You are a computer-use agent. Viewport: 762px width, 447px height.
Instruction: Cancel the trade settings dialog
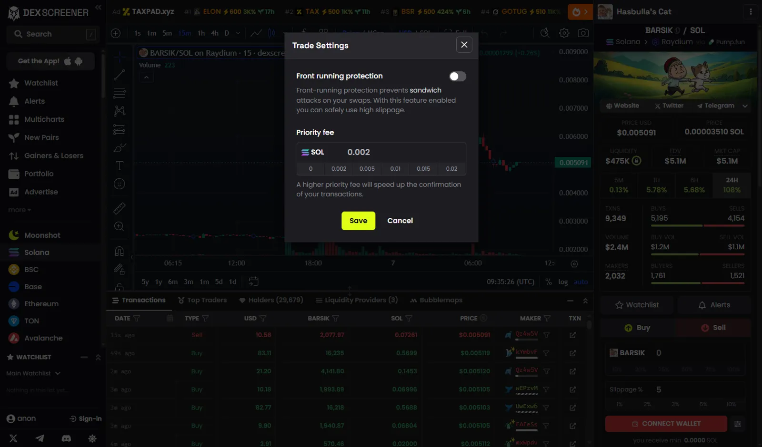(400, 221)
